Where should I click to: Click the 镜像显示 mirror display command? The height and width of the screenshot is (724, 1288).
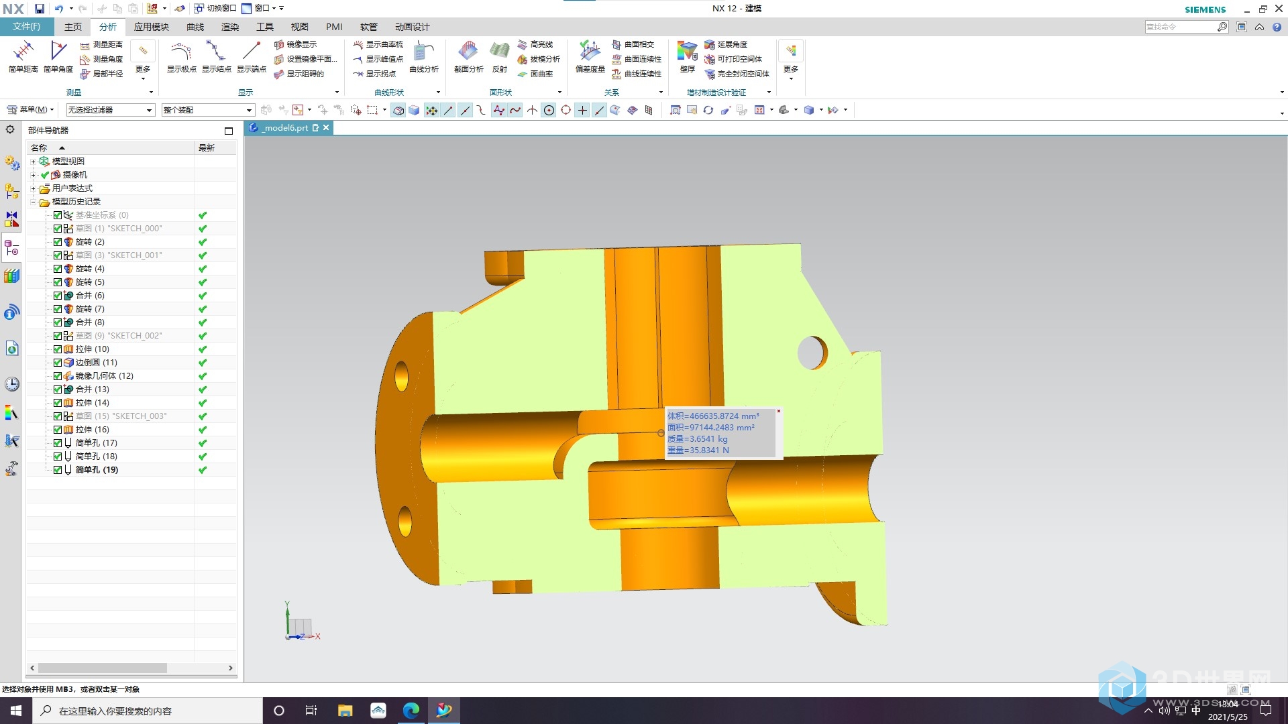click(x=296, y=44)
